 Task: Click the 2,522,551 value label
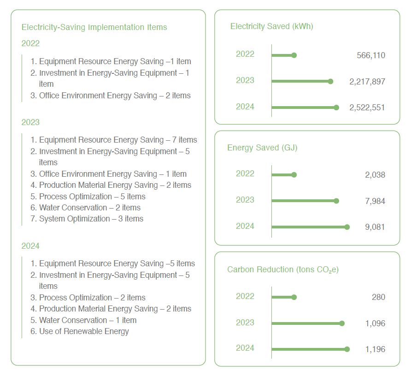367,108
